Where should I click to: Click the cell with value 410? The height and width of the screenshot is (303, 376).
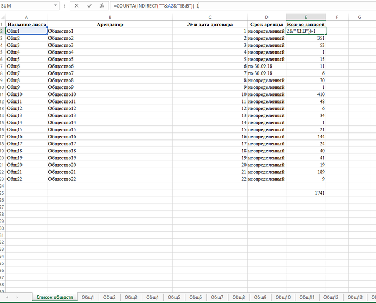coord(306,94)
